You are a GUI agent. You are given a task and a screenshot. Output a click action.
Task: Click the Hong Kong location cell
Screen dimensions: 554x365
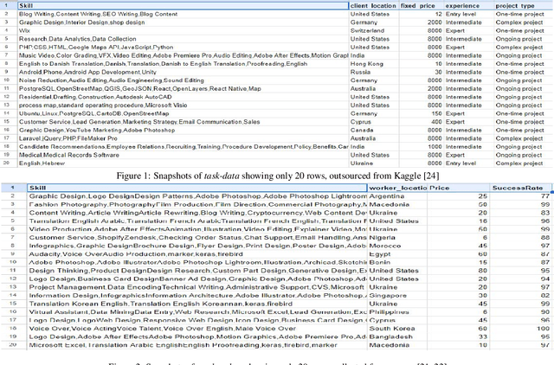point(369,63)
